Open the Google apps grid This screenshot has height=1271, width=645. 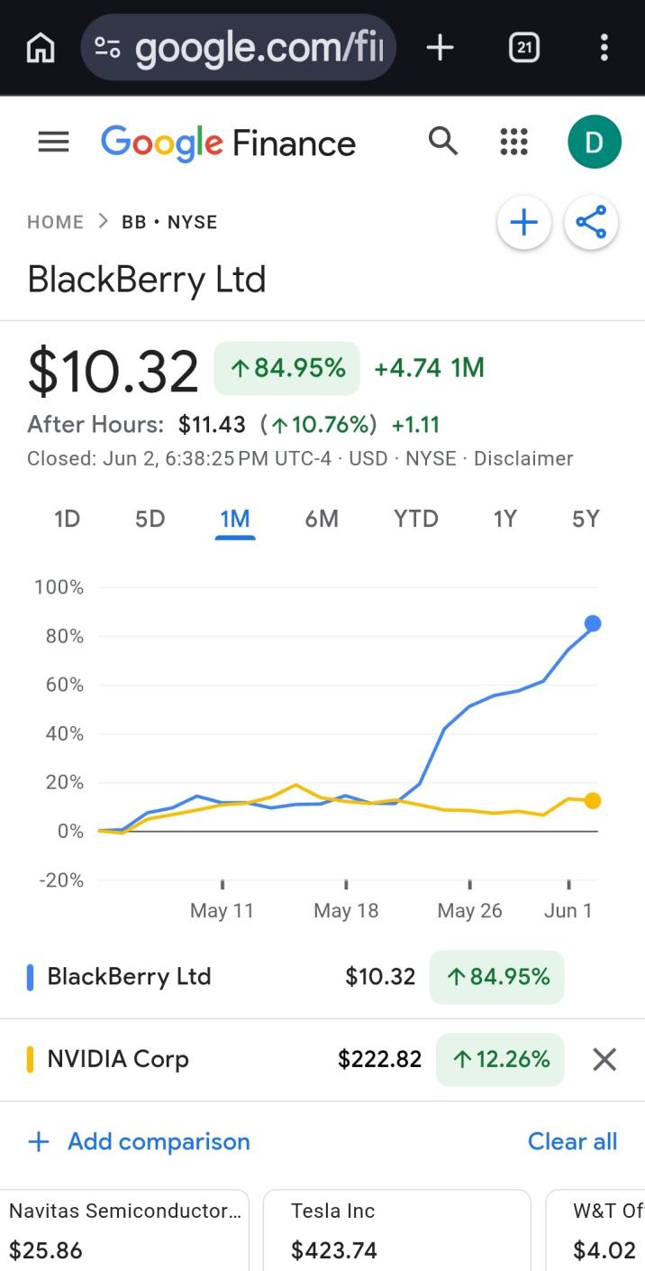(513, 142)
